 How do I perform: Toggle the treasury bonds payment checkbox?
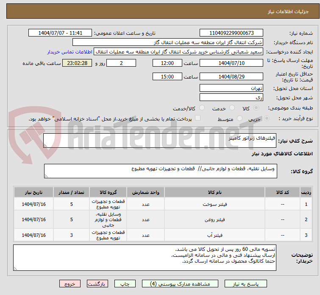click(x=197, y=119)
